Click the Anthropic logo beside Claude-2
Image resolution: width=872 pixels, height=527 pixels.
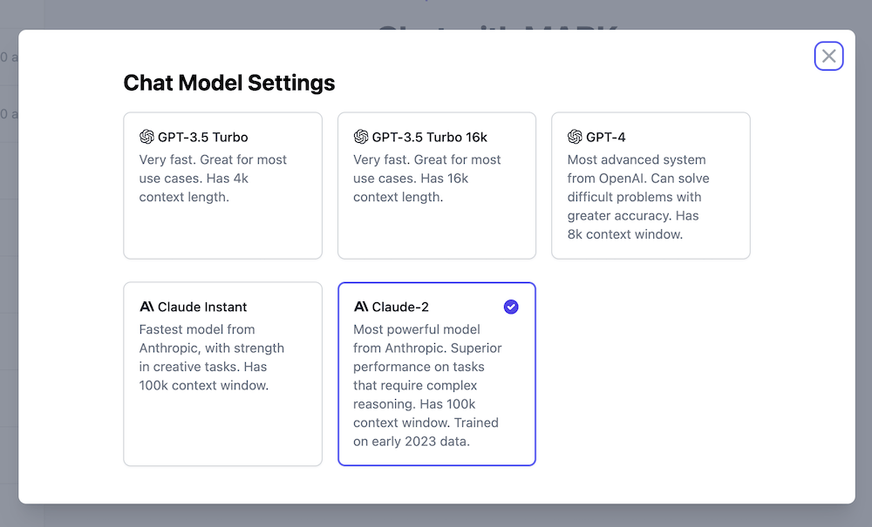pyautogui.click(x=361, y=307)
